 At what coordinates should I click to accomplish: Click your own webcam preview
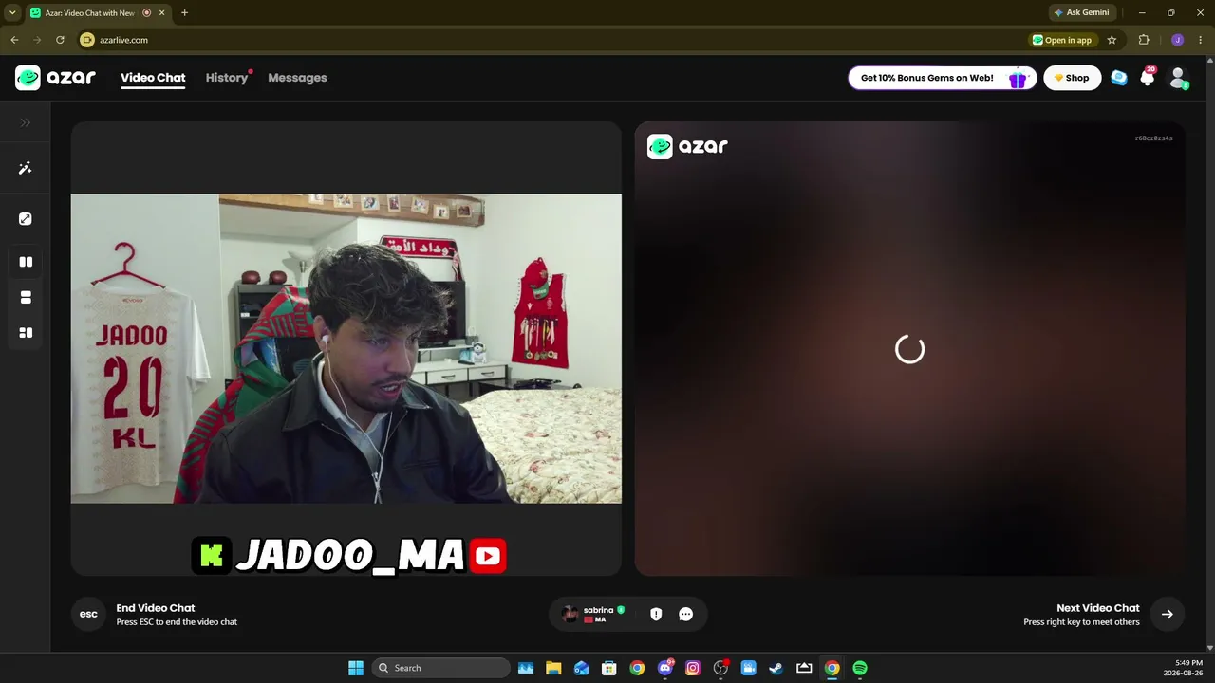[346, 348]
